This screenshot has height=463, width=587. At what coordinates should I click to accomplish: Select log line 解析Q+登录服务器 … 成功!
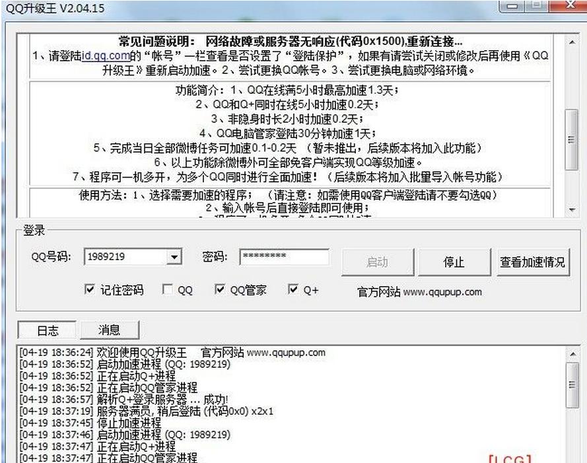pos(124,400)
